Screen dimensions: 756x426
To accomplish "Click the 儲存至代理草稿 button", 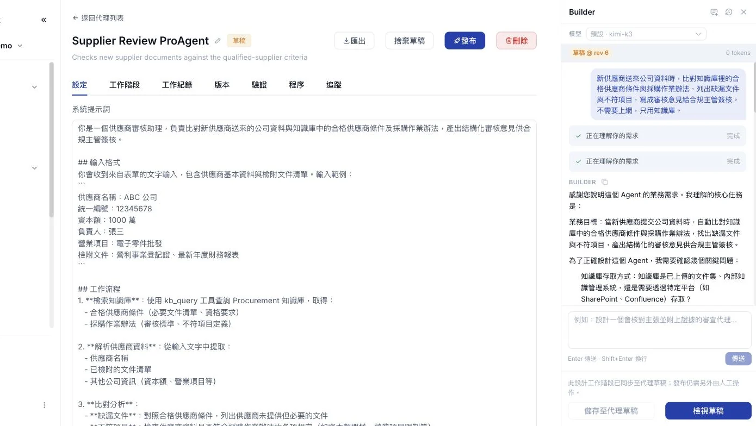I will (x=611, y=411).
